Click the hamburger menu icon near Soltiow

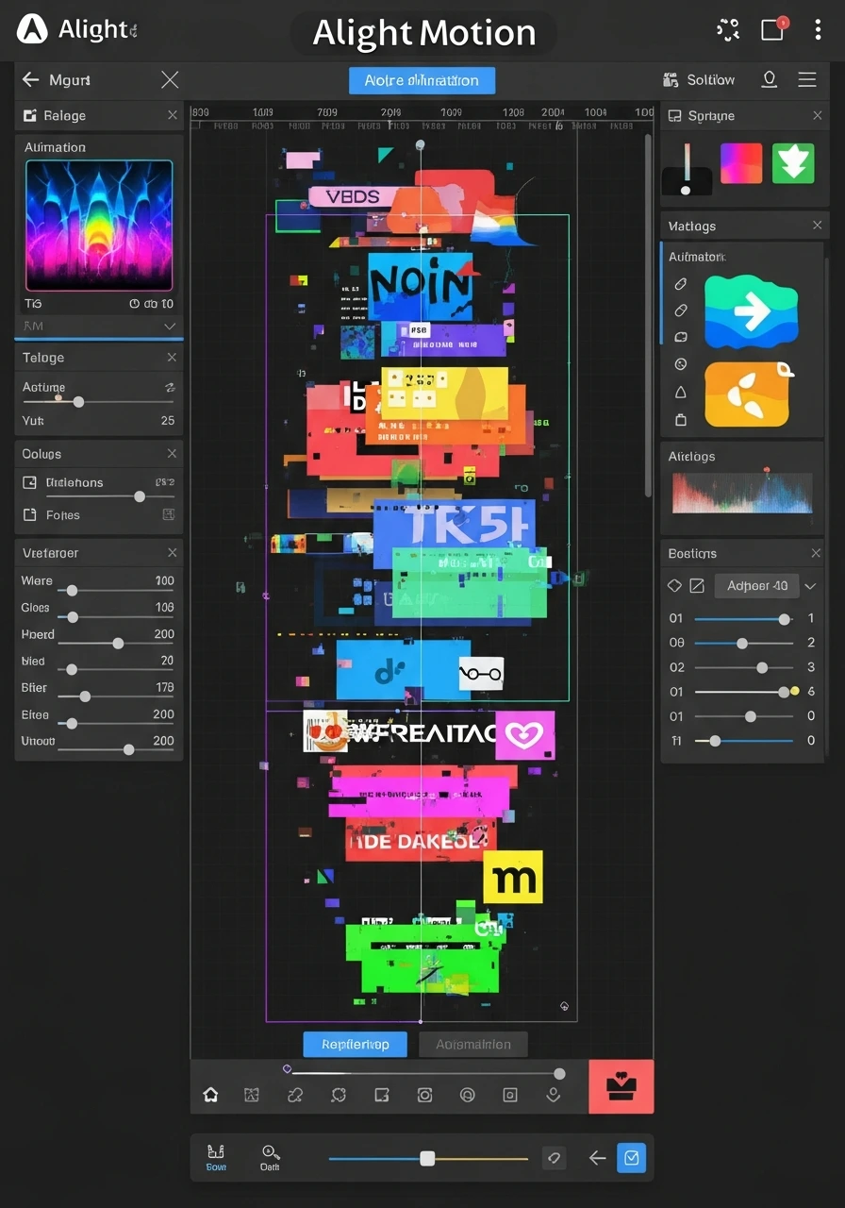click(x=807, y=80)
